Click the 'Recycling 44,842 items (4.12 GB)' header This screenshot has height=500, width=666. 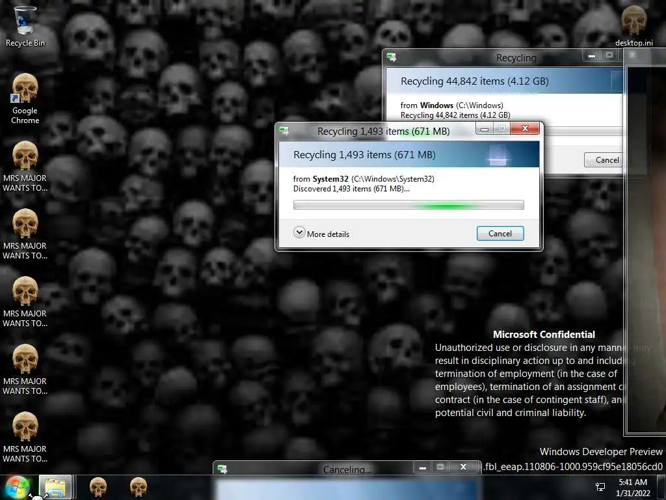[x=474, y=81]
